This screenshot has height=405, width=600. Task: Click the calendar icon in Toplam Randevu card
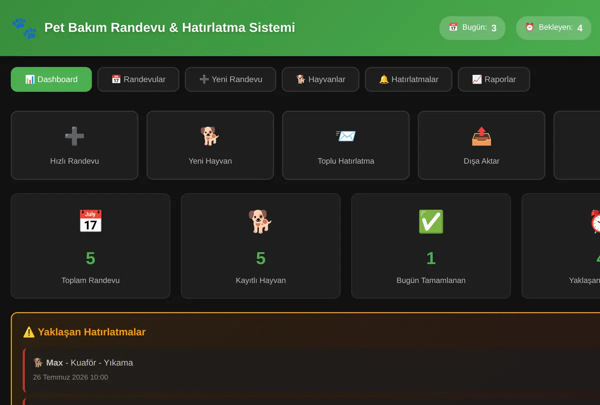click(90, 221)
